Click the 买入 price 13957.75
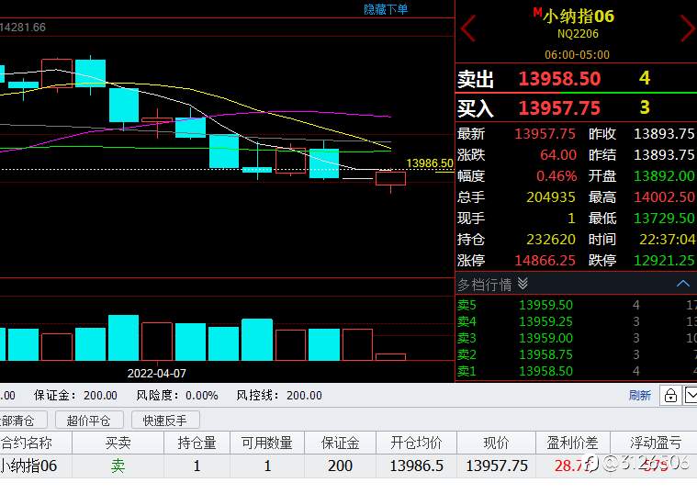697x494 pixels. pyautogui.click(x=559, y=108)
